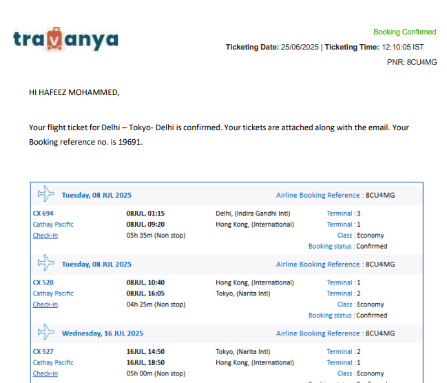The image size is (447, 383).
Task: Click the PNR: 8CU4MG text
Action: 412,62
